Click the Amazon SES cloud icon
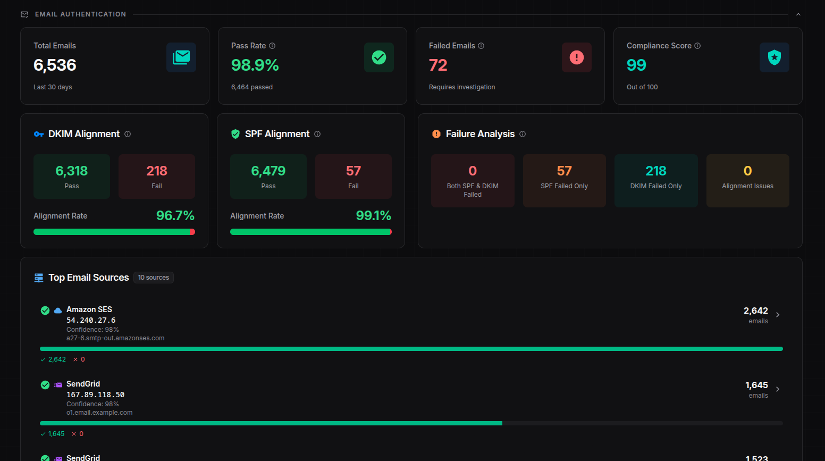 click(58, 311)
